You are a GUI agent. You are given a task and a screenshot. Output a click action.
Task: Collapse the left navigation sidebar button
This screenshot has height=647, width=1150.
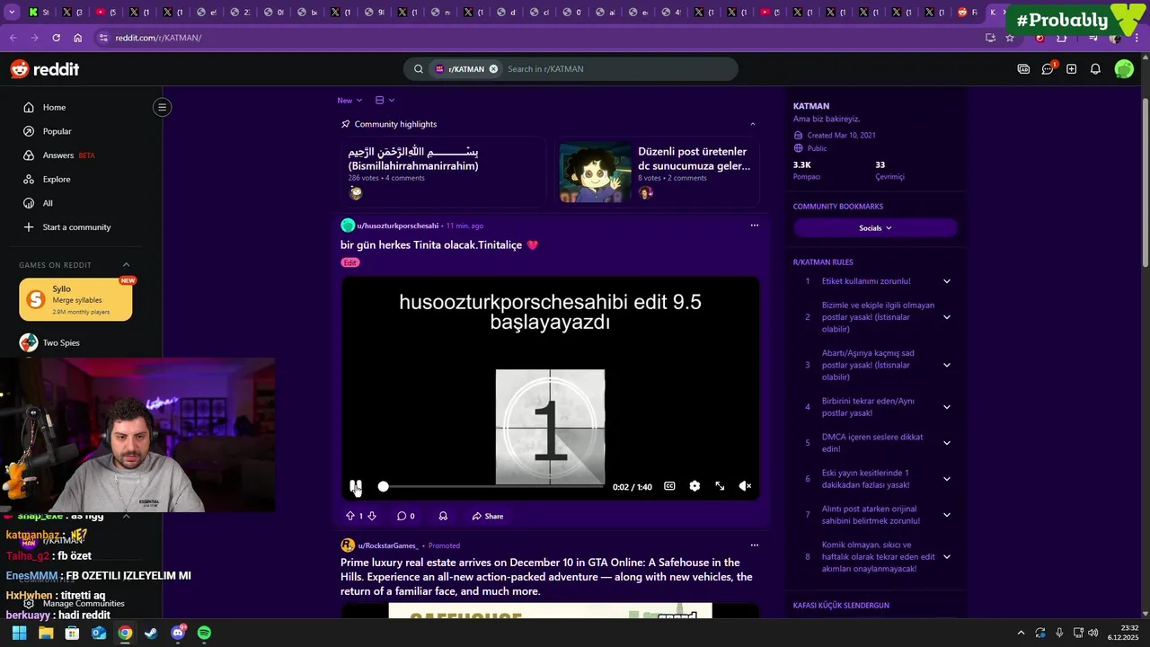(162, 107)
